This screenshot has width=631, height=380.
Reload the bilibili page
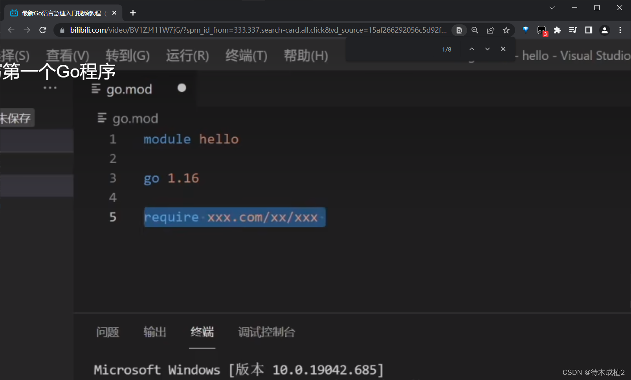pos(43,30)
